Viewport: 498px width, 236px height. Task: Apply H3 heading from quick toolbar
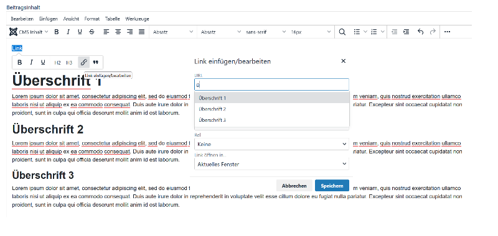(x=69, y=62)
